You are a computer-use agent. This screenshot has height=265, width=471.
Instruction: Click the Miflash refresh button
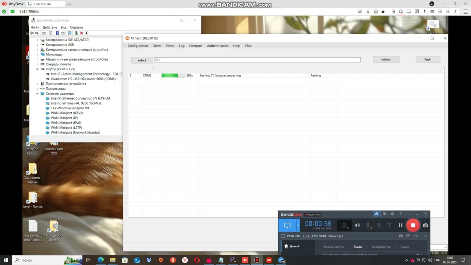[x=386, y=59]
